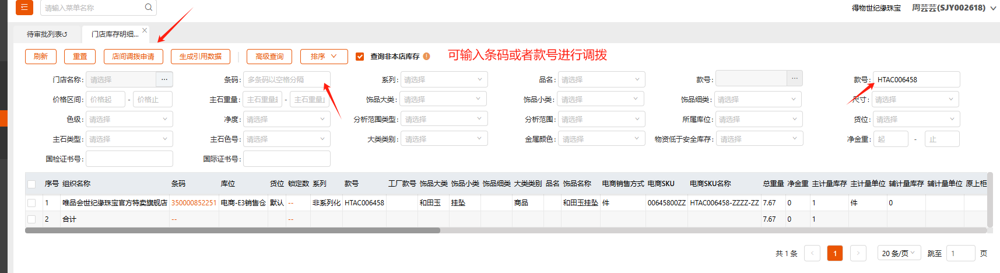This screenshot has height=273, width=1000.
Task: Tick the checkbox for row 1 in the table
Action: tap(31, 203)
